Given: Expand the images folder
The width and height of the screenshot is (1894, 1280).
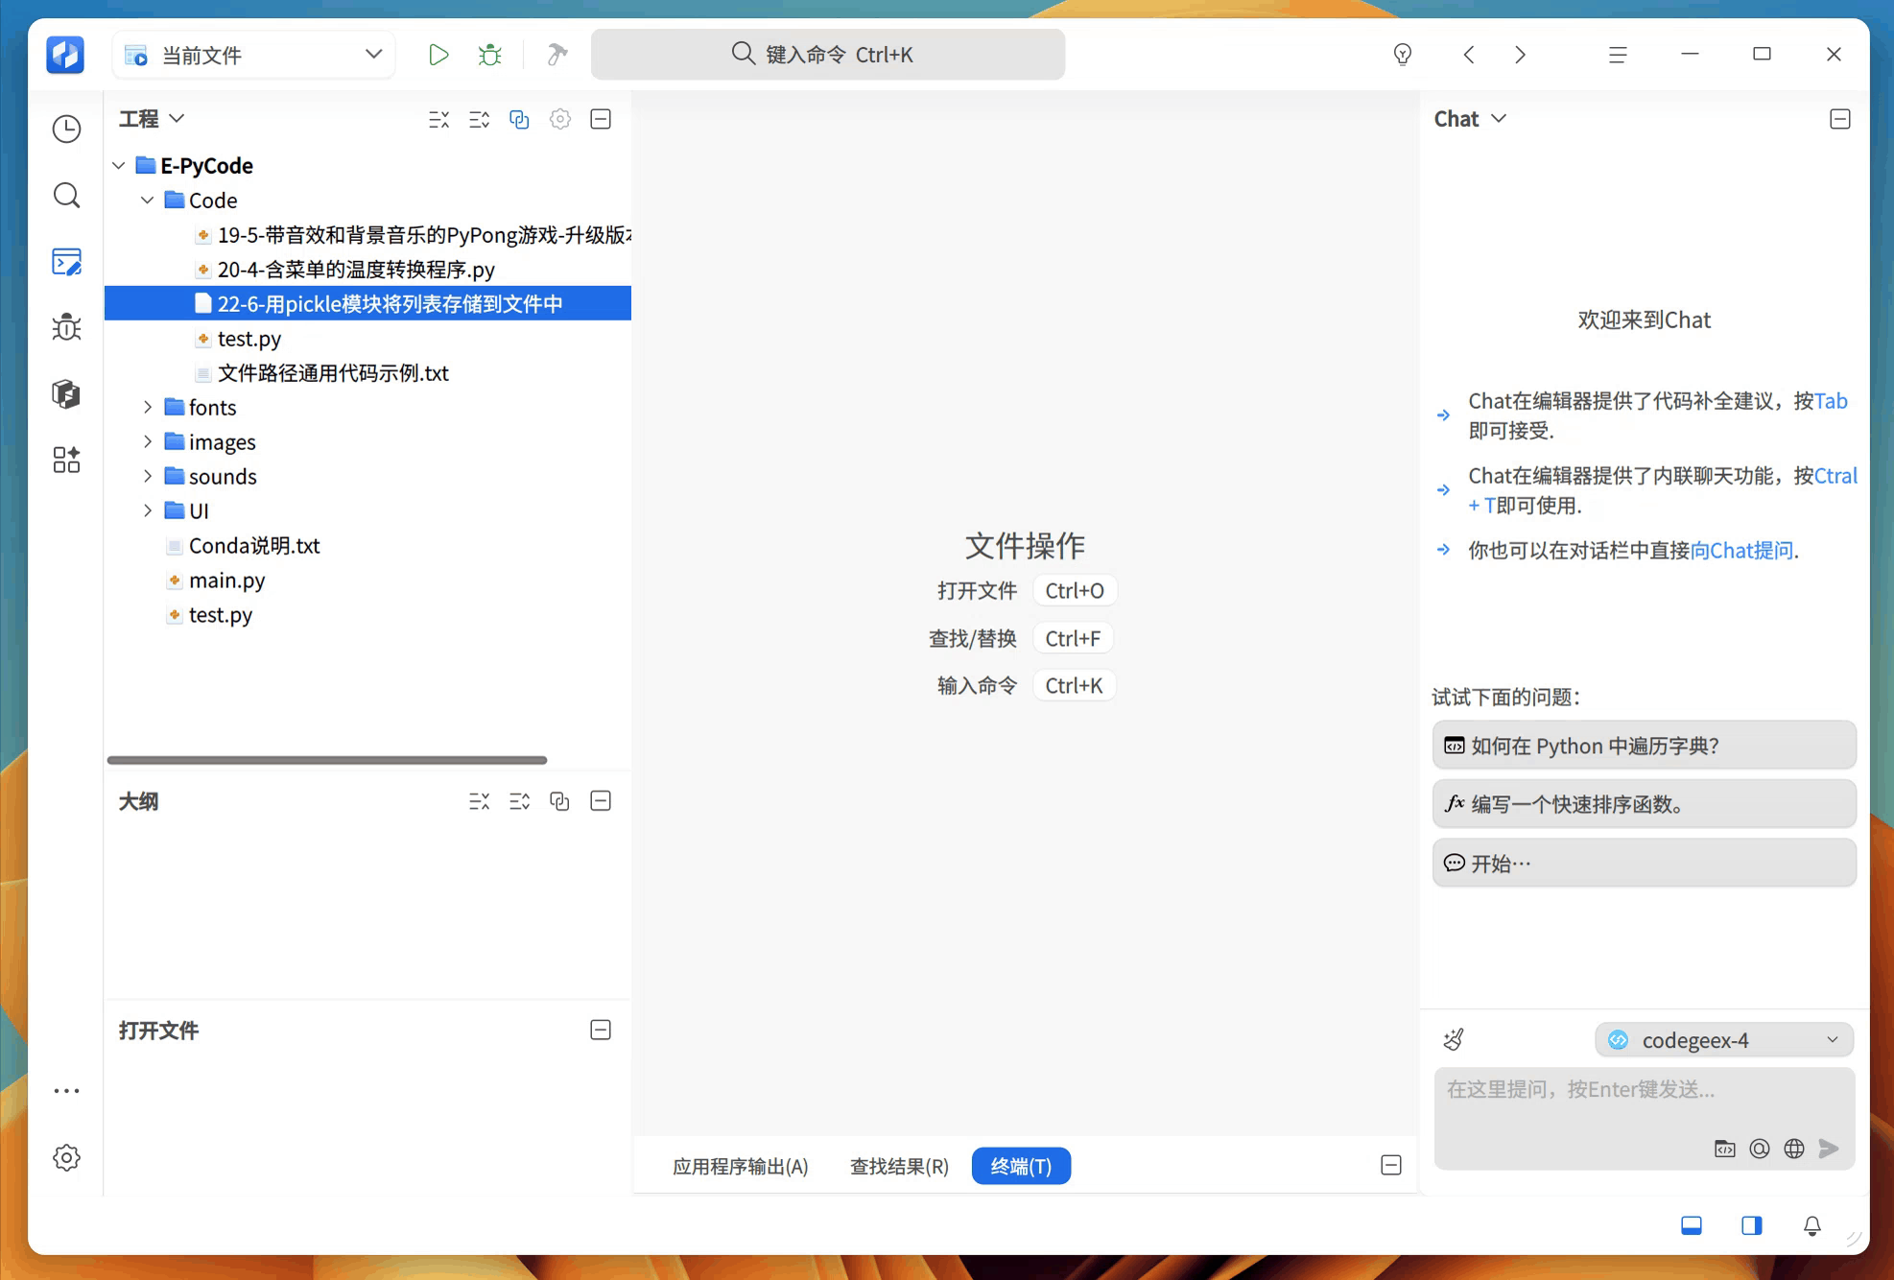Looking at the screenshot, I should pos(148,441).
